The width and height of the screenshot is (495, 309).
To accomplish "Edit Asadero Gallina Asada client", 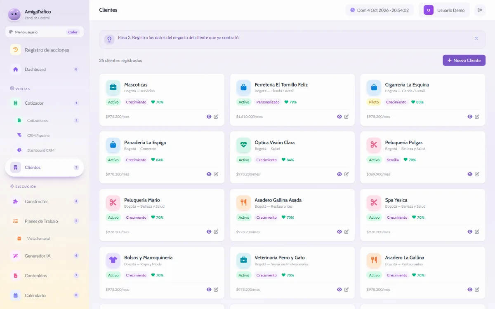I will pyautogui.click(x=346, y=232).
